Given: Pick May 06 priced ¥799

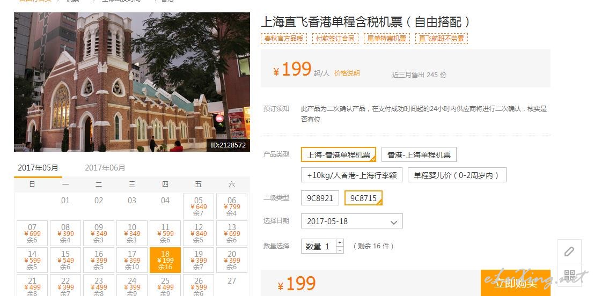Looking at the screenshot, I should (x=232, y=206).
